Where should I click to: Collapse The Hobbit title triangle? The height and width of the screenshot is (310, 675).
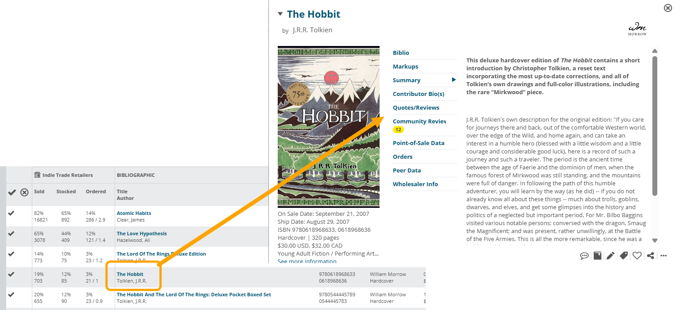[280, 14]
